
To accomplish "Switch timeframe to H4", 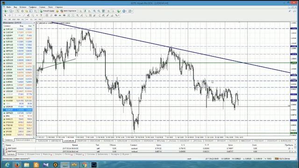I will click(x=27, y=20).
